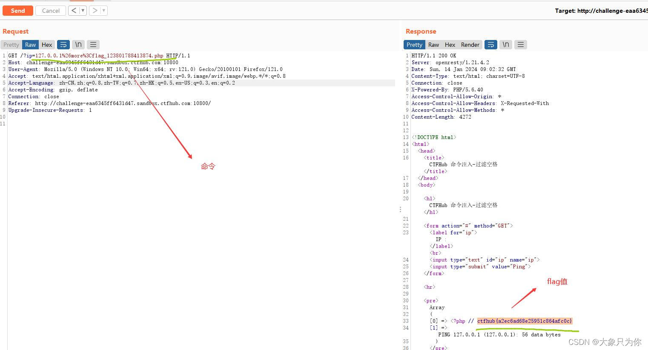Switch Request view to Raw tab
This screenshot has height=350, width=648.
click(x=31, y=45)
